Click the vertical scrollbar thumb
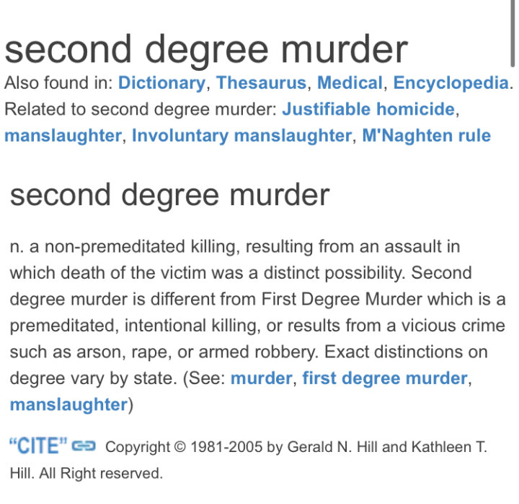Image resolution: width=519 pixels, height=504 pixels. point(513,33)
